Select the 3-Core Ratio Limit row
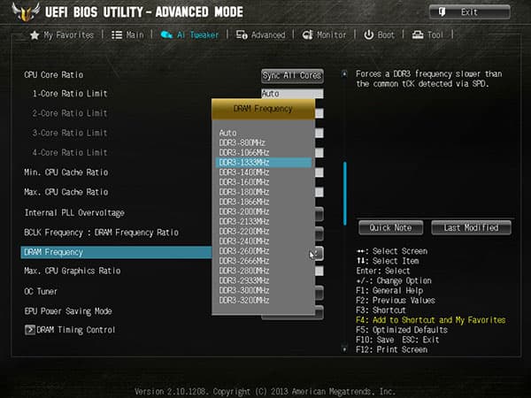This screenshot has height=398, width=531. pyautogui.click(x=70, y=133)
